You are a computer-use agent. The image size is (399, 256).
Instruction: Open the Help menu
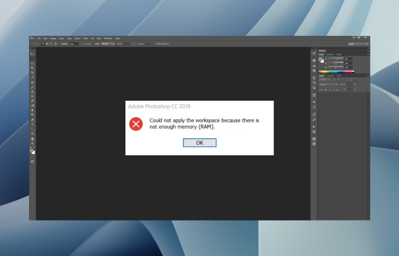click(x=117, y=38)
